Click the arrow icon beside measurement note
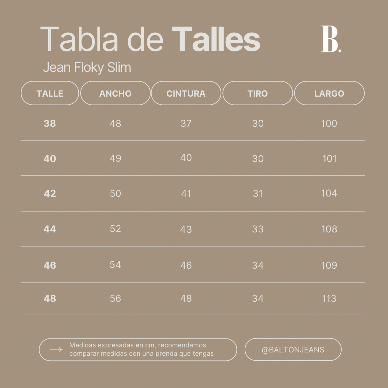This screenshot has height=388, width=388. coord(56,350)
